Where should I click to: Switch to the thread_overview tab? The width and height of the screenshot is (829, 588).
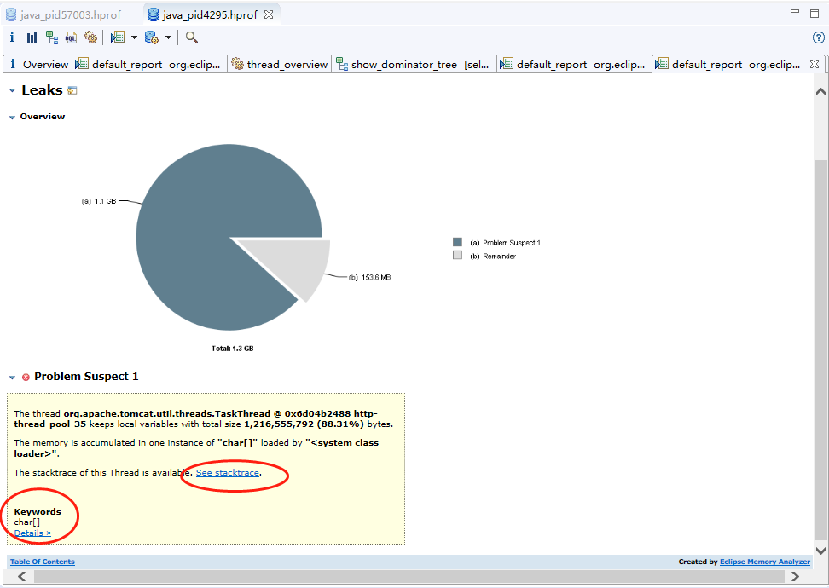coord(280,65)
